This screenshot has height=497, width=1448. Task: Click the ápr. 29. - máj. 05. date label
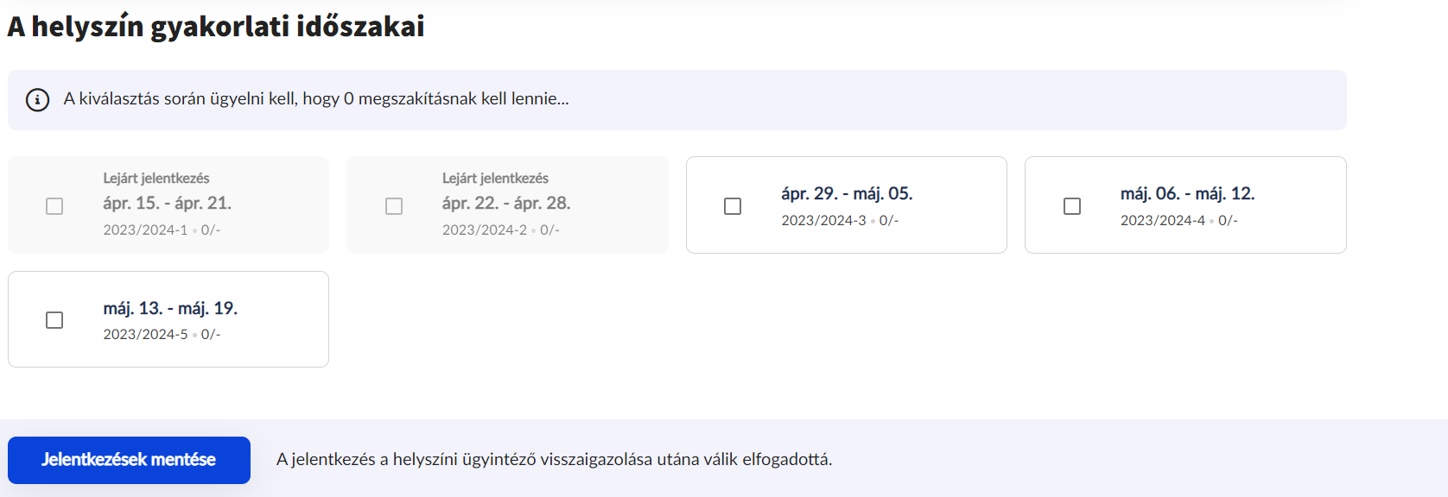pyautogui.click(x=847, y=194)
